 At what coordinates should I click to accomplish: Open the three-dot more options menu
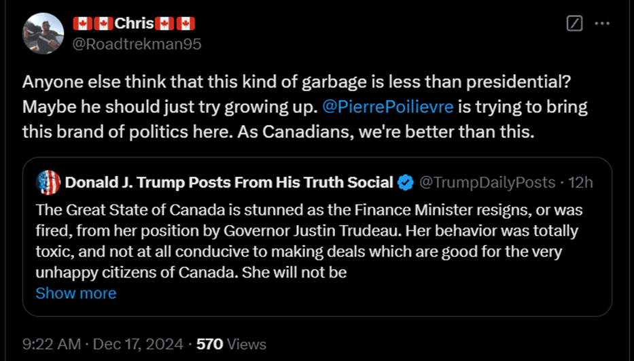point(602,24)
